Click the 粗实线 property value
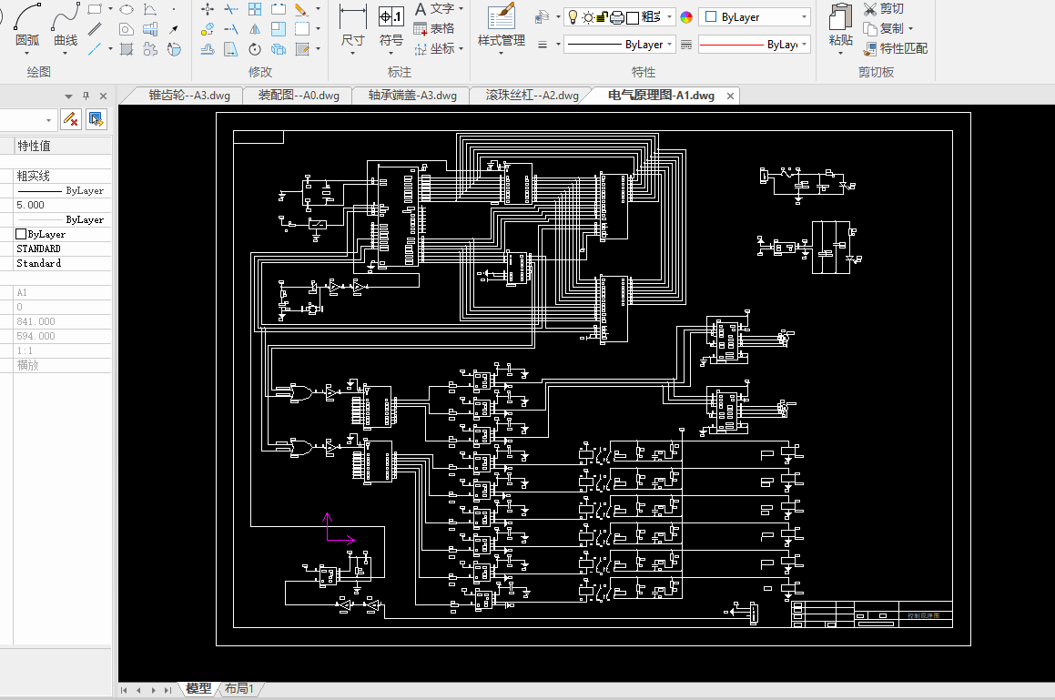This screenshot has width=1055, height=700. coord(62,176)
